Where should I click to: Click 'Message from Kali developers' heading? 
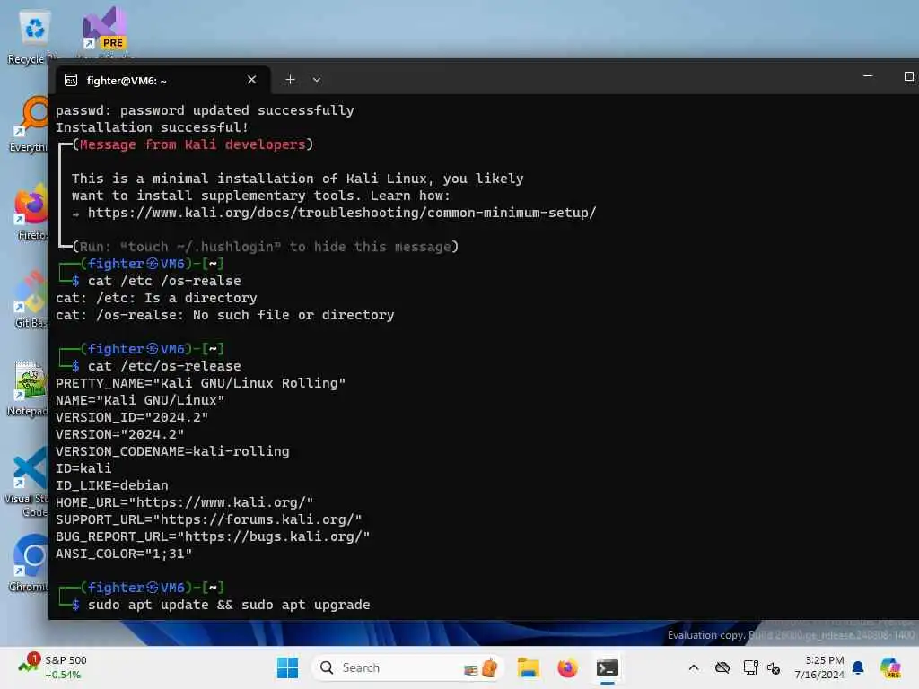tap(193, 144)
